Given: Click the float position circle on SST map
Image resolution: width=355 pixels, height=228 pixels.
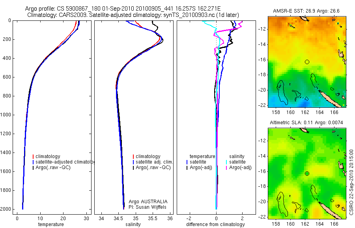Looking at the screenshot, I should [x=307, y=62].
